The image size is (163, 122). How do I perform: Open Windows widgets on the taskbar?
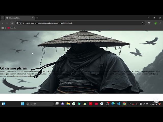coord(4,104)
